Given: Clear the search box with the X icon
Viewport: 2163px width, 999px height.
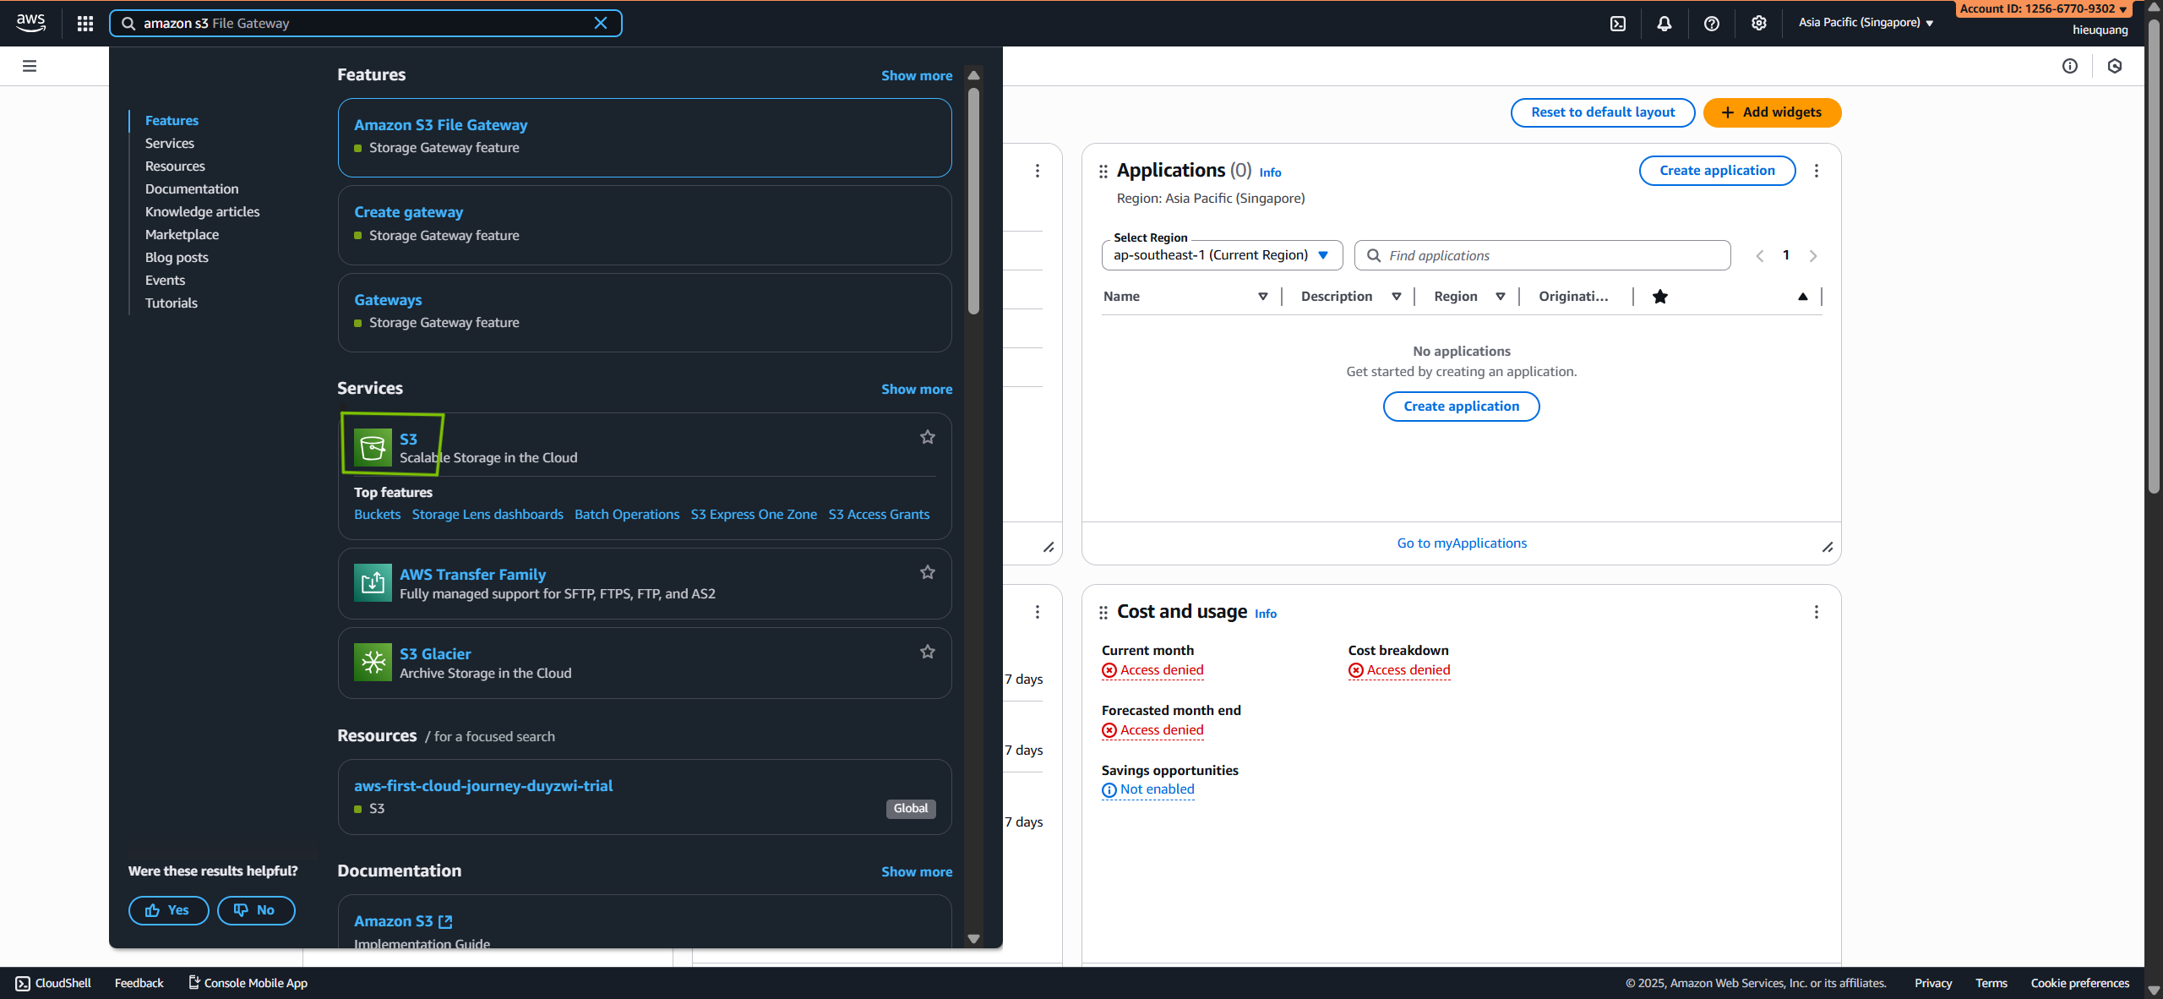Looking at the screenshot, I should point(601,23).
